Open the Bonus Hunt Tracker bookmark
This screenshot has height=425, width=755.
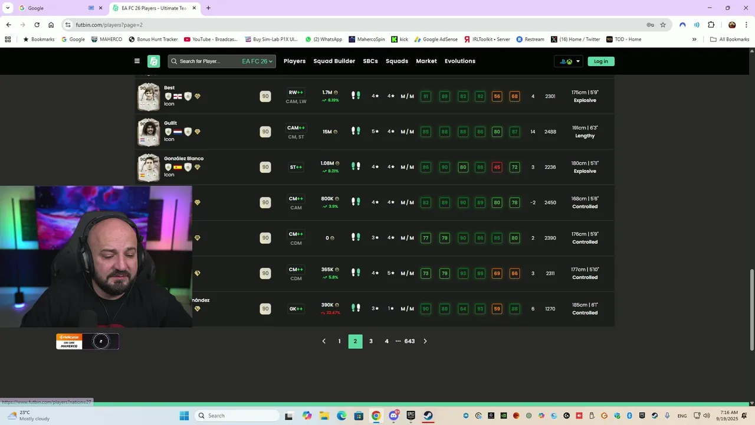click(x=153, y=40)
